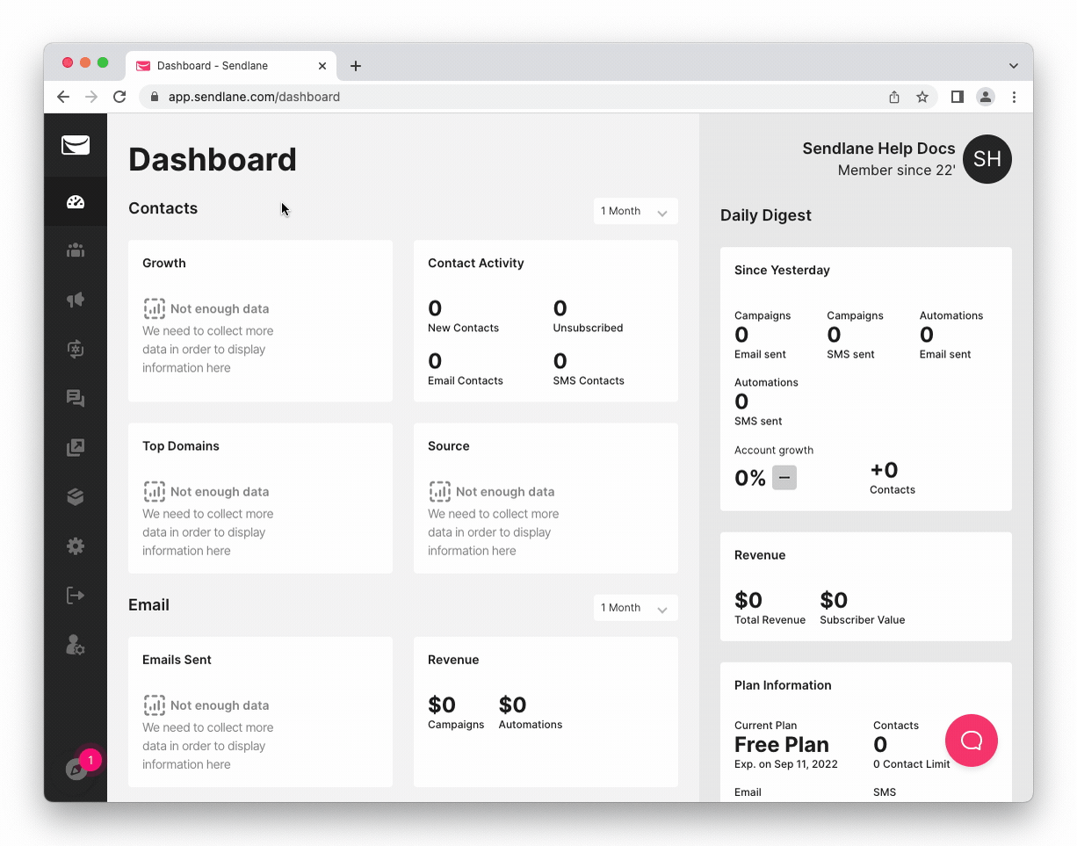
Task: Open the pink chat support bubble
Action: pyautogui.click(x=972, y=741)
